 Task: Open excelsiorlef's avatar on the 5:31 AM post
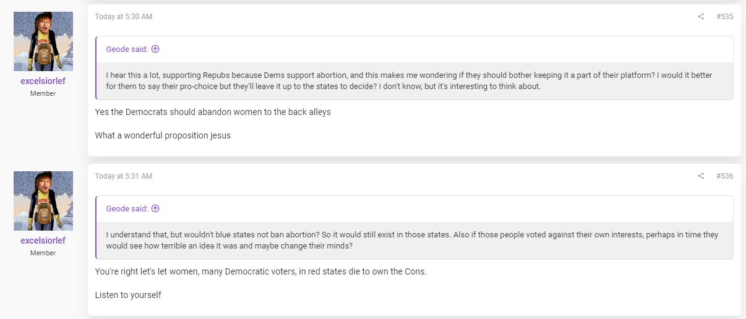[x=43, y=201]
